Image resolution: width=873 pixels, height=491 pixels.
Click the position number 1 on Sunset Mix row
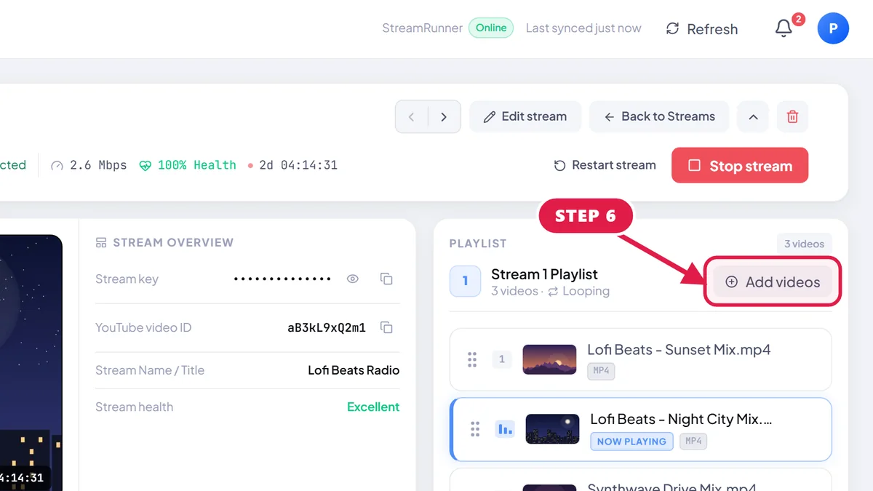tap(501, 359)
